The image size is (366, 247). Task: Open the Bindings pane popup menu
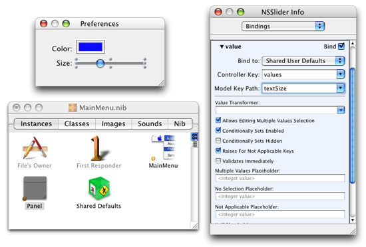(x=283, y=26)
